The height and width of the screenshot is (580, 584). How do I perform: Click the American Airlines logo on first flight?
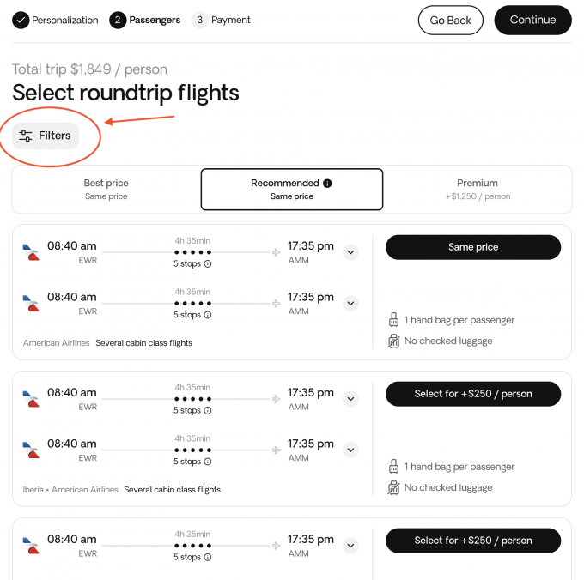31,252
